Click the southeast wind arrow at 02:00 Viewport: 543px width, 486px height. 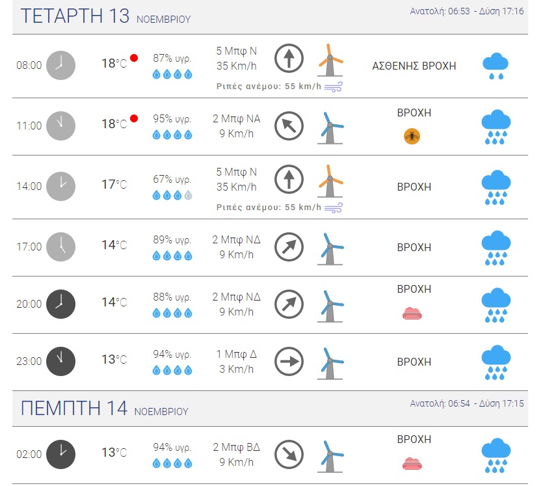pyautogui.click(x=289, y=455)
